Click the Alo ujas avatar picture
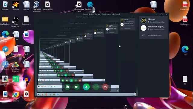The height and width of the screenshot is (109, 193). [x=144, y=21]
